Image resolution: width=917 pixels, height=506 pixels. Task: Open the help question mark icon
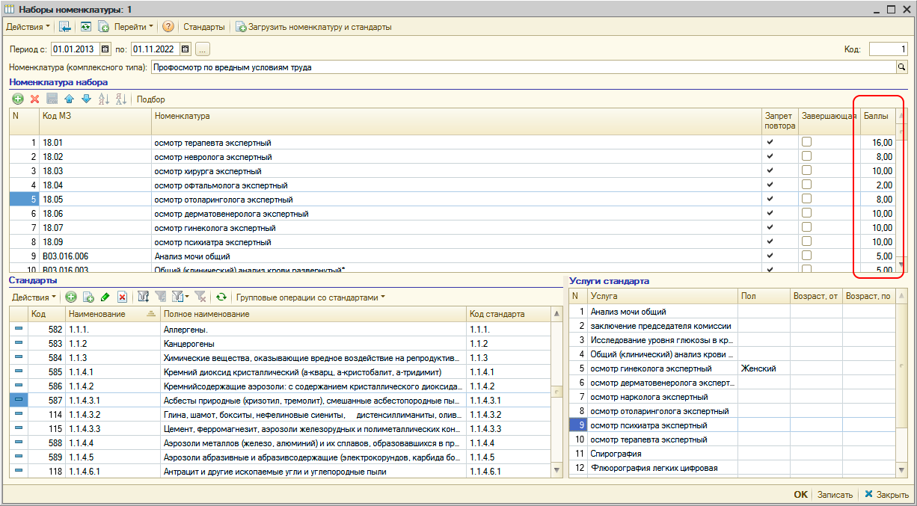pos(168,27)
